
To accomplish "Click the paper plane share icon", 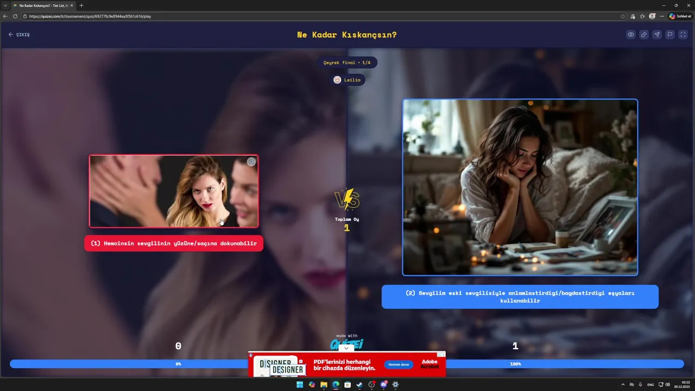I will click(656, 35).
